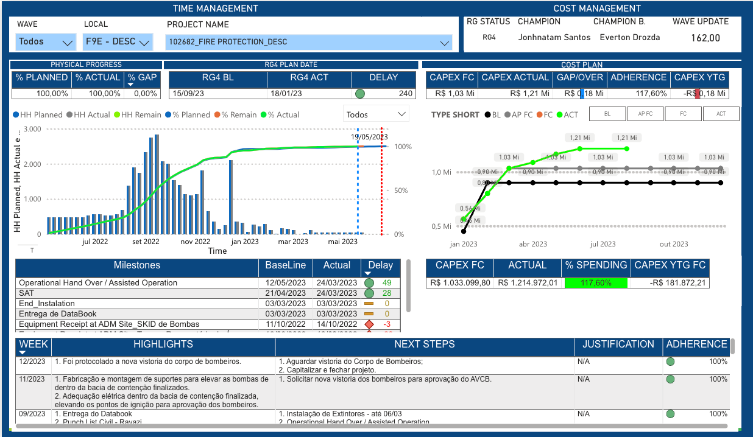
Task: Toggle the ACT type filter button
Action: coord(721,114)
